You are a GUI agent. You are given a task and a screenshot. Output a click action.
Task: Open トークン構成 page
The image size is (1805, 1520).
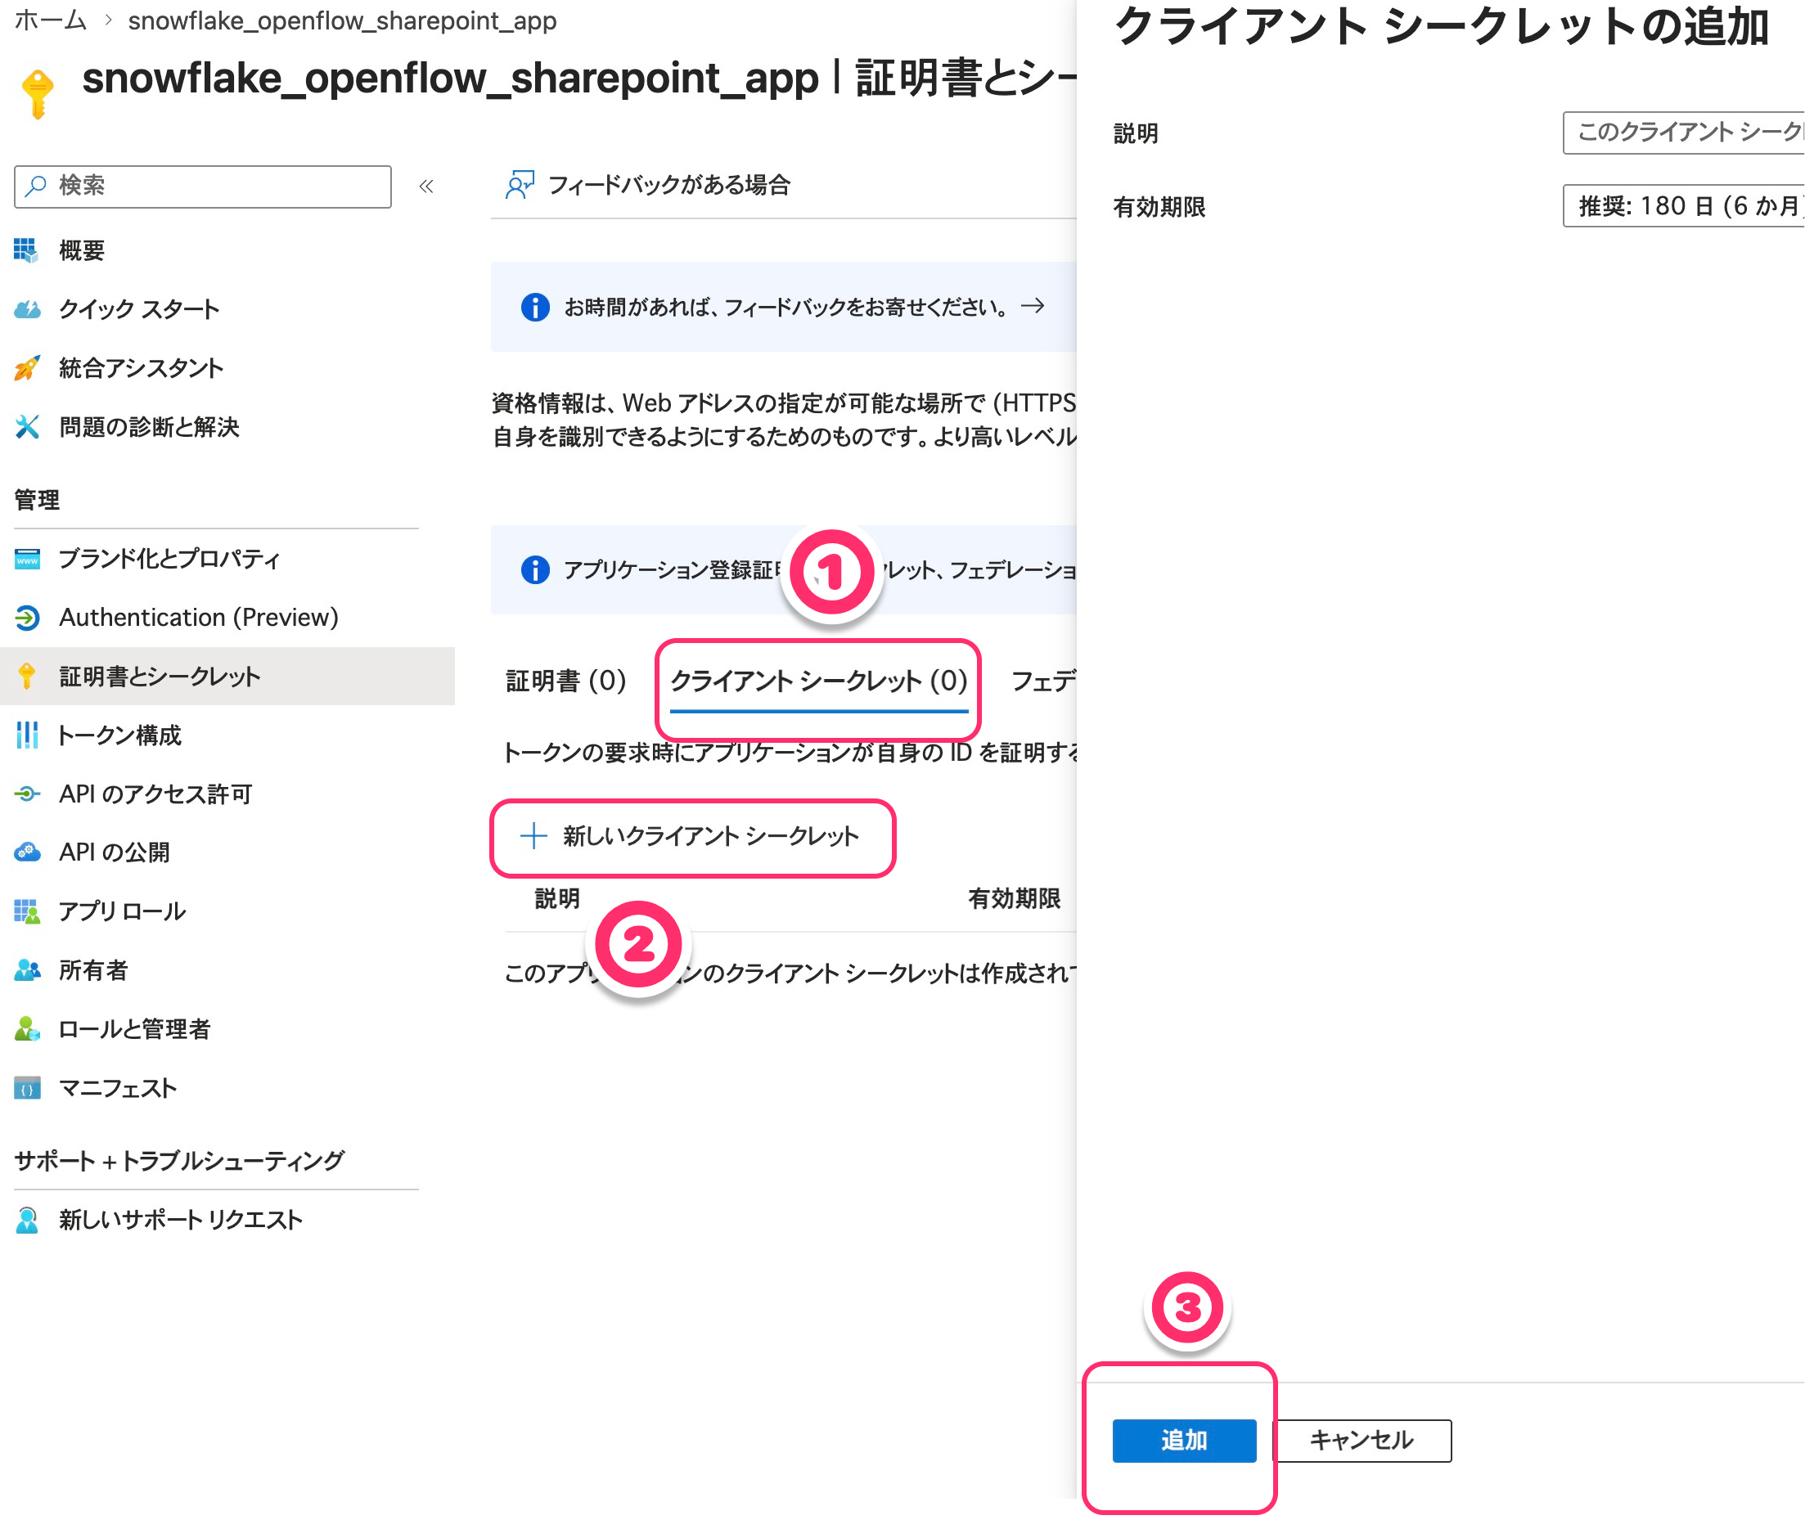[x=119, y=736]
